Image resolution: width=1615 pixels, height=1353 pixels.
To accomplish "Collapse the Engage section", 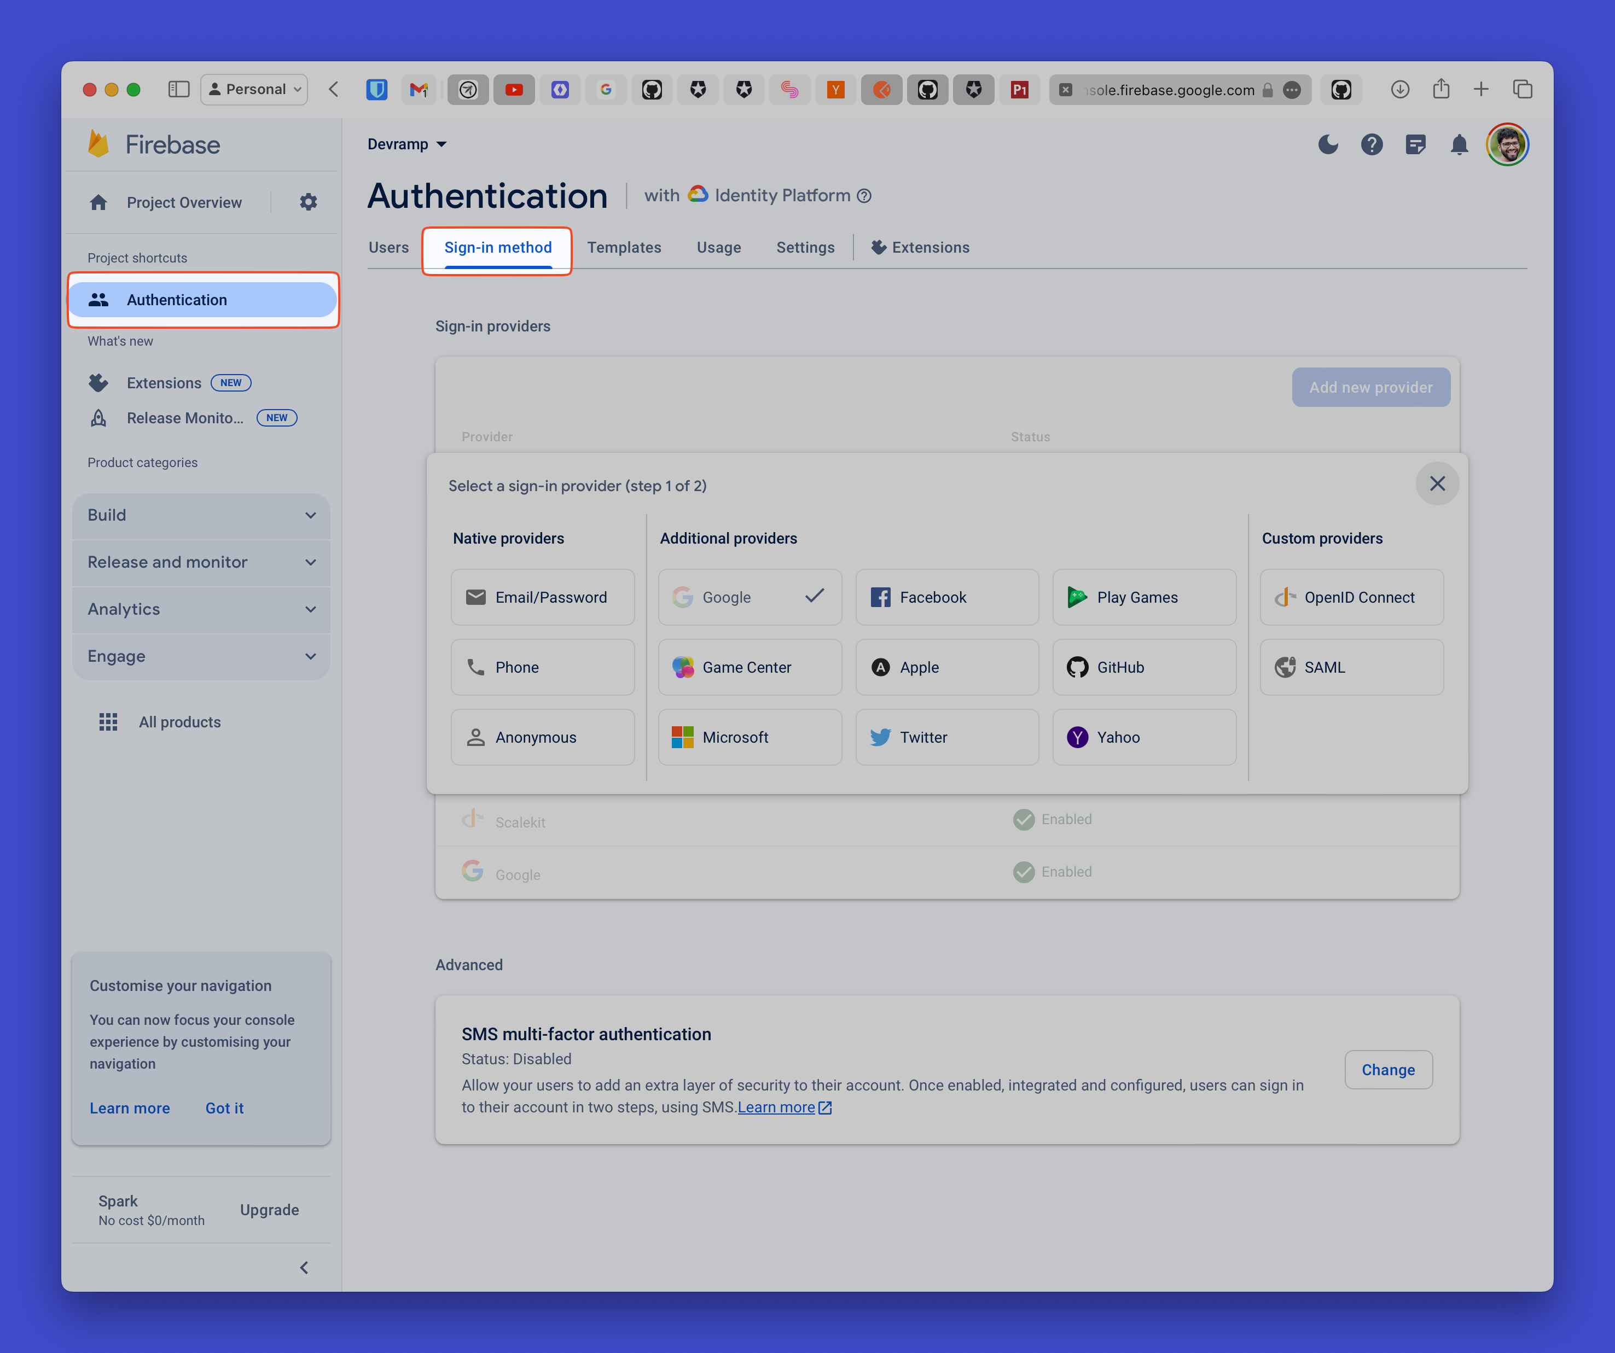I will pos(201,656).
